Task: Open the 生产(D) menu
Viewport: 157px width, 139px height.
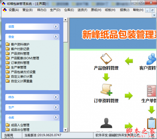Action: point(55,10)
